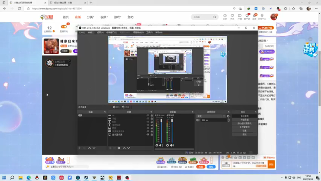The image size is (321, 181).
Task: Pop out the Scenes dock panel icon
Action: (x=105, y=112)
